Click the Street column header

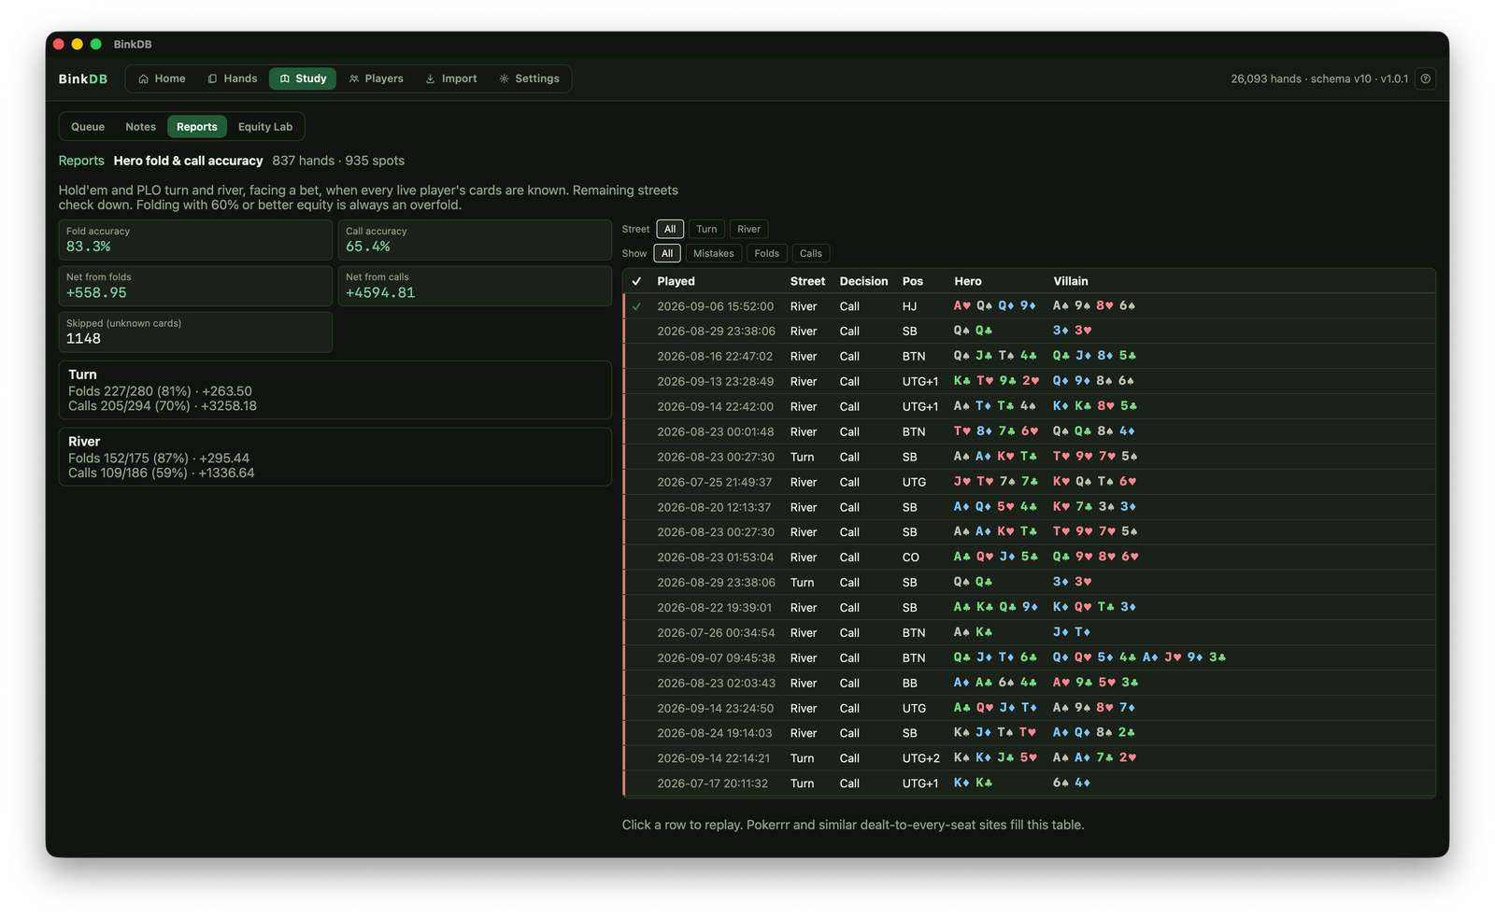tap(807, 281)
